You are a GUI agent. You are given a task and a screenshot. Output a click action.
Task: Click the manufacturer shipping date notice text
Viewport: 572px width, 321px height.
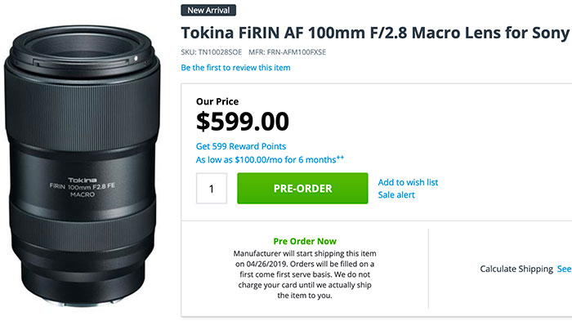click(x=305, y=274)
